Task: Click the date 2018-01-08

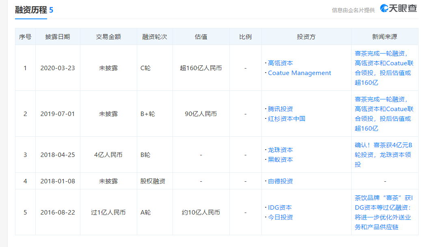Action: pyautogui.click(x=58, y=181)
